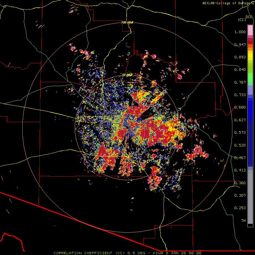Click the 0.467 legend value
255x255 pixels.
click(x=240, y=158)
